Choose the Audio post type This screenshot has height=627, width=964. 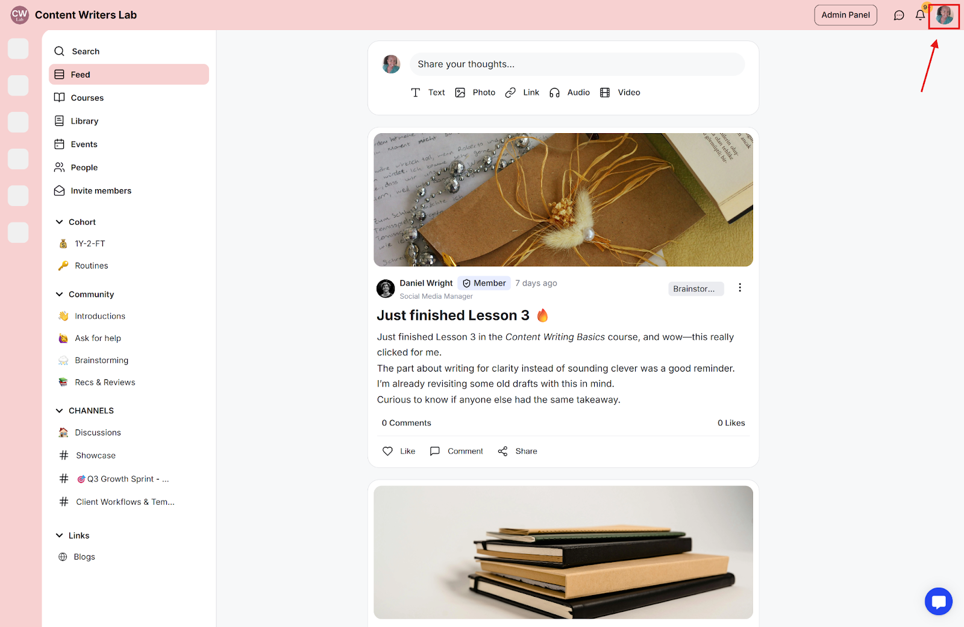pyautogui.click(x=569, y=92)
